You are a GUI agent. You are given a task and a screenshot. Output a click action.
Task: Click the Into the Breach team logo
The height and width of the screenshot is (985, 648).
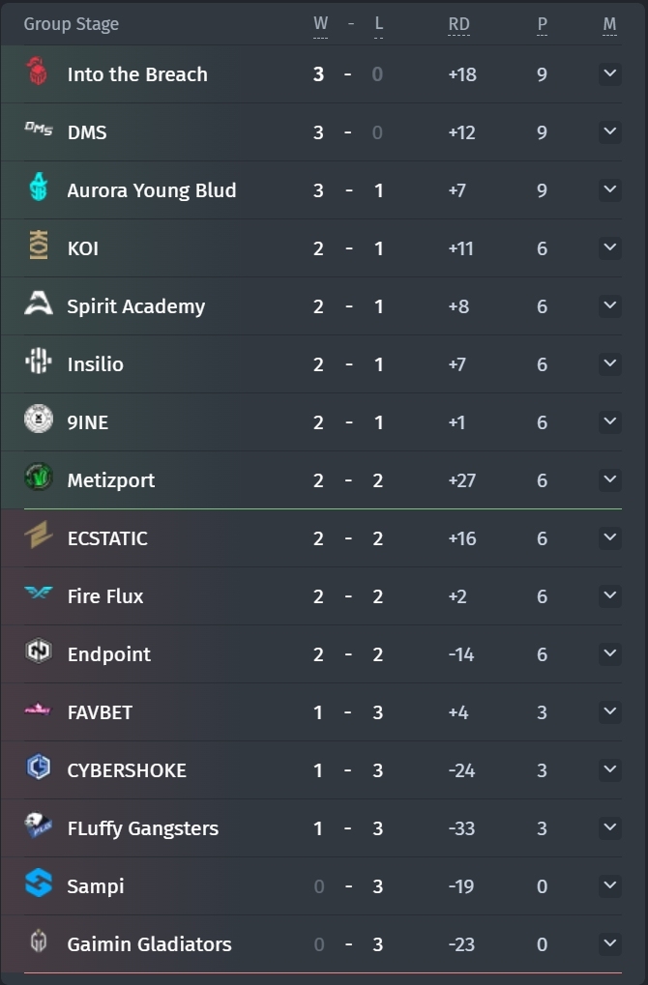tap(39, 72)
